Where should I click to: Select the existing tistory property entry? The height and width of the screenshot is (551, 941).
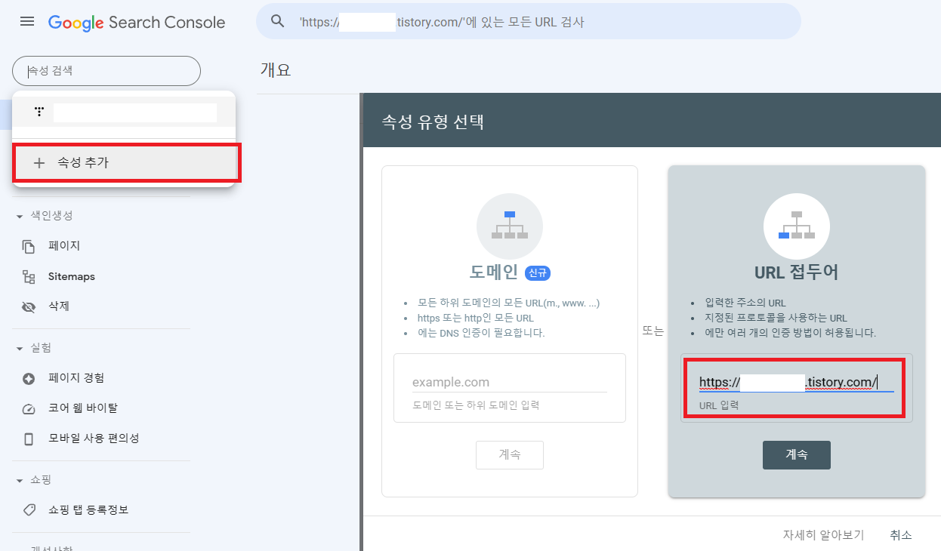124,112
